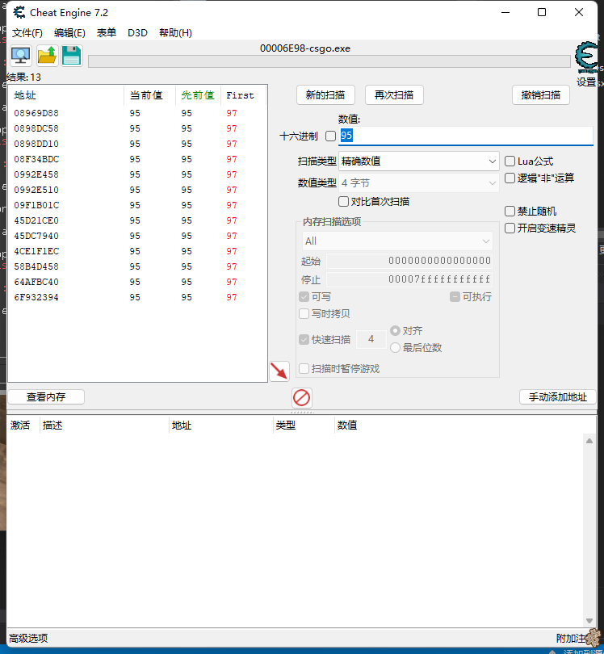This screenshot has height=654, width=604.
Task: Select the 对齐 radio button
Action: pyautogui.click(x=395, y=331)
